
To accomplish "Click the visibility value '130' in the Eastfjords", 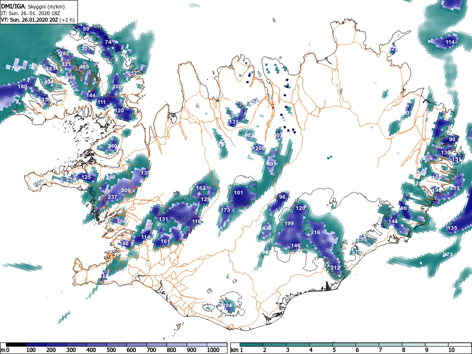I will click(446, 152).
